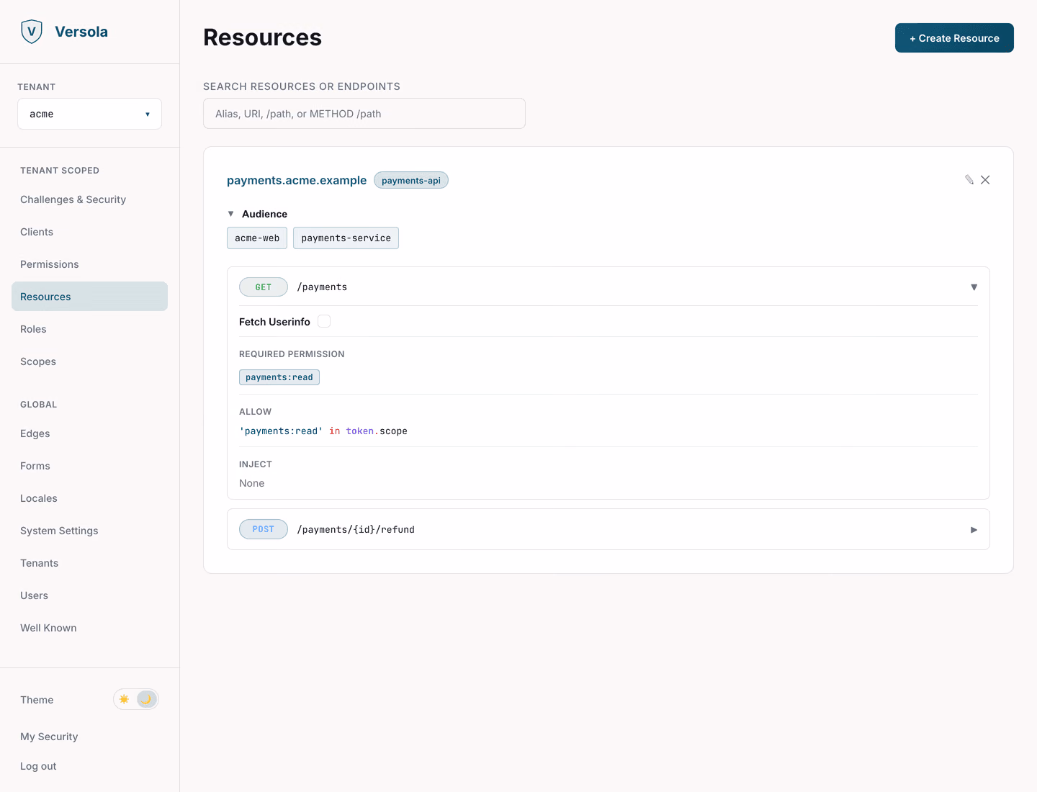Click the payments-service audience tag
This screenshot has width=1037, height=792.
pyautogui.click(x=346, y=238)
